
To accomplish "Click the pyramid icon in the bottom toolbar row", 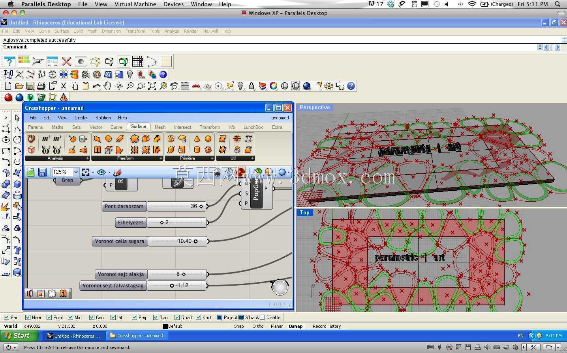I will click(x=64, y=97).
